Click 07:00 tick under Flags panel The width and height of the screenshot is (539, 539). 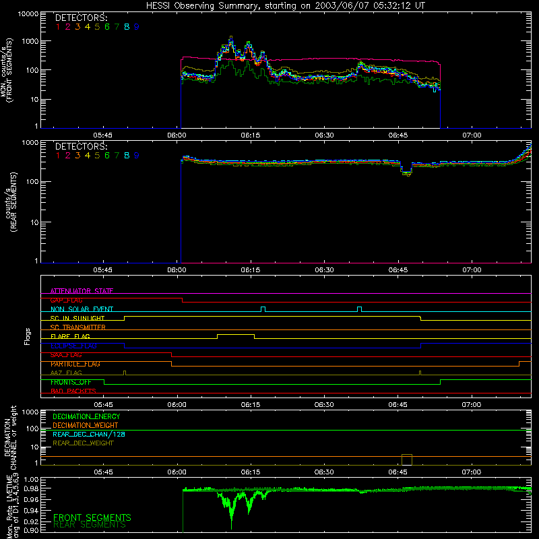471,405
